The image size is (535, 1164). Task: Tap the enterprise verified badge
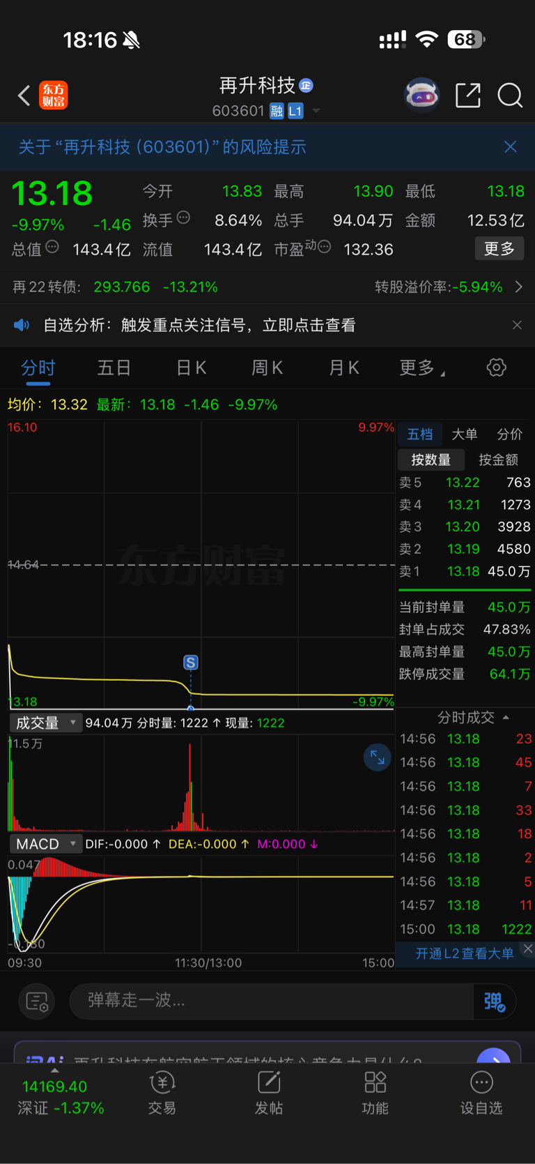coord(306,86)
